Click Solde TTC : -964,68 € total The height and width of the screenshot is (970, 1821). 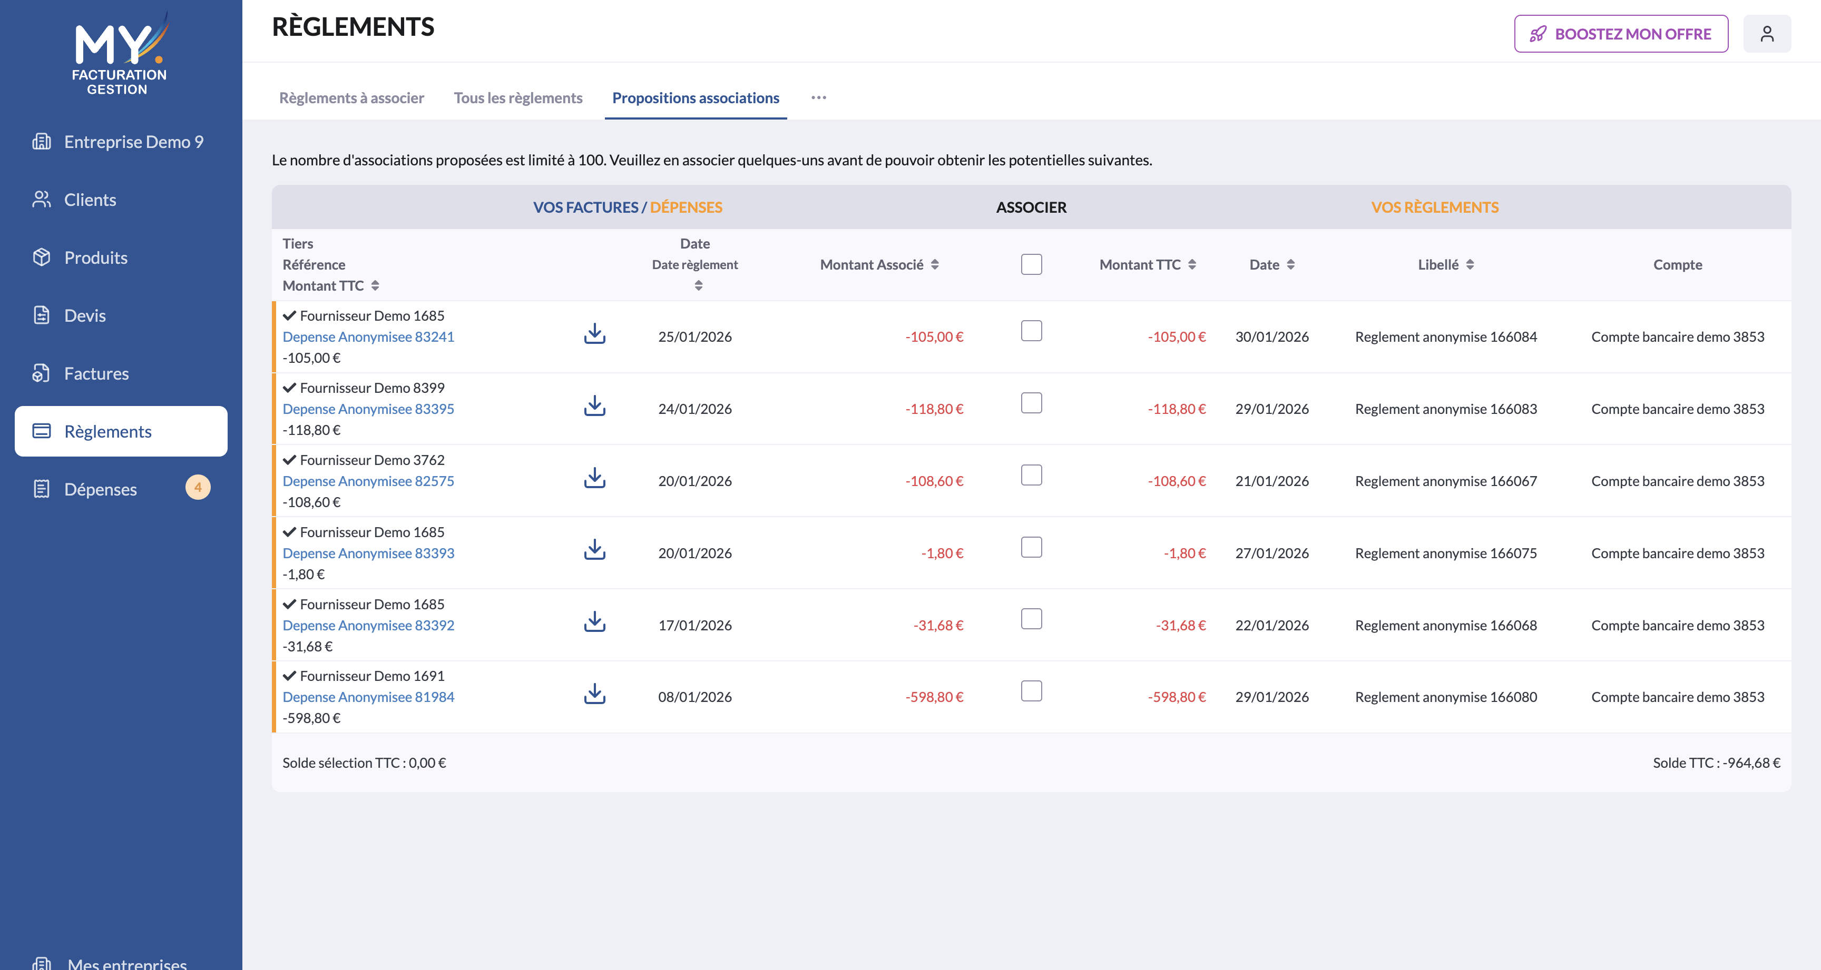point(1716,763)
